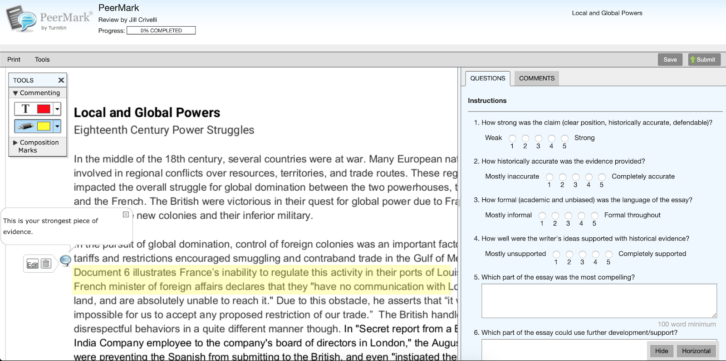Open the highlighter color dropdown arrow
Screen dimensions: 726x361
click(57, 126)
